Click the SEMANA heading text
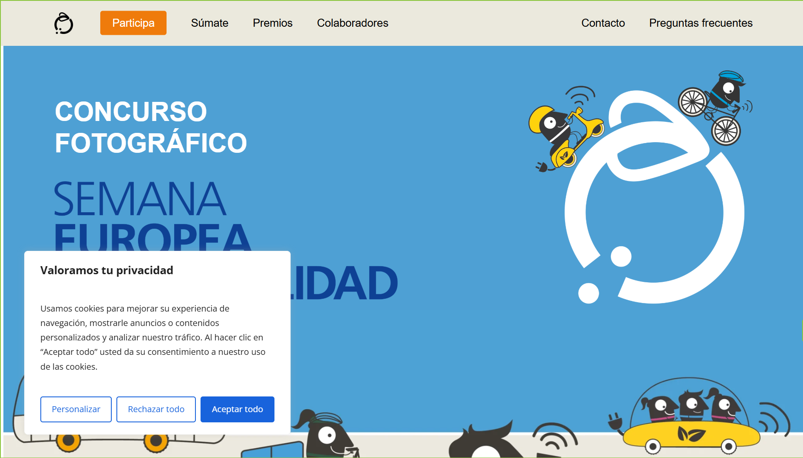 click(x=140, y=199)
